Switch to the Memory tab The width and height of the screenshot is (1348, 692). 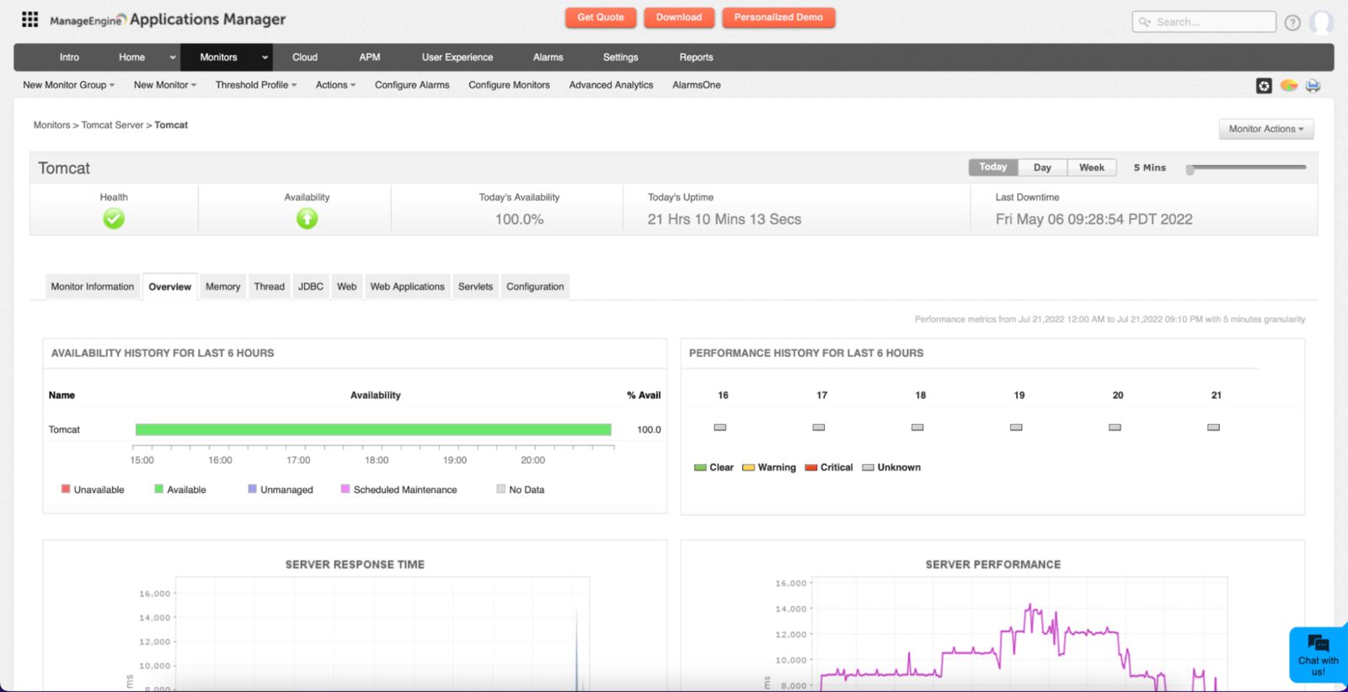click(222, 286)
